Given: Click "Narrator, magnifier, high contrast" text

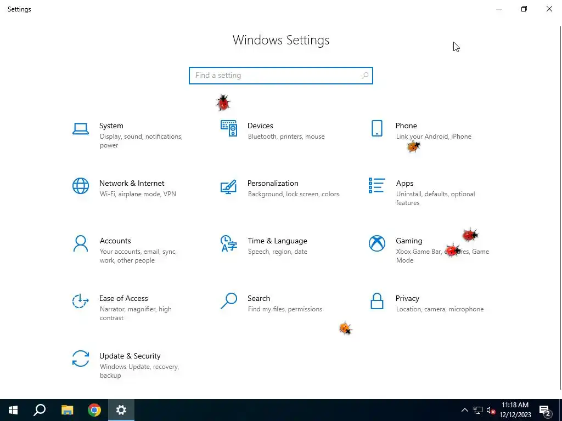Looking at the screenshot, I should tap(136, 314).
